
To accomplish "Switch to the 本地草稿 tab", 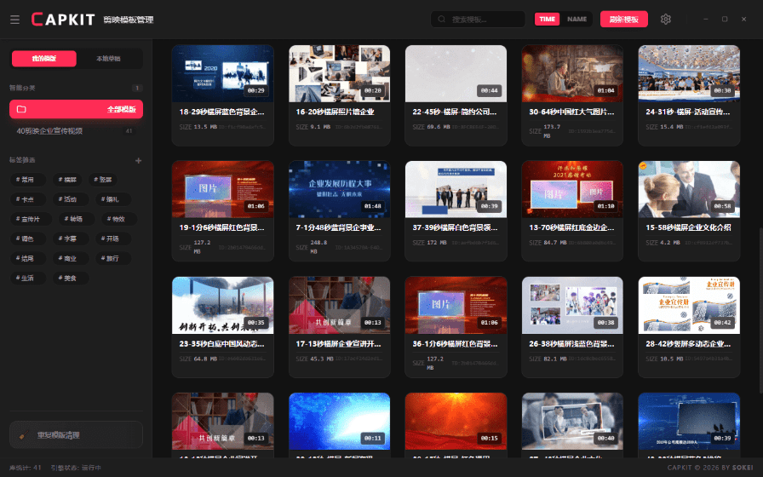I will [x=109, y=59].
